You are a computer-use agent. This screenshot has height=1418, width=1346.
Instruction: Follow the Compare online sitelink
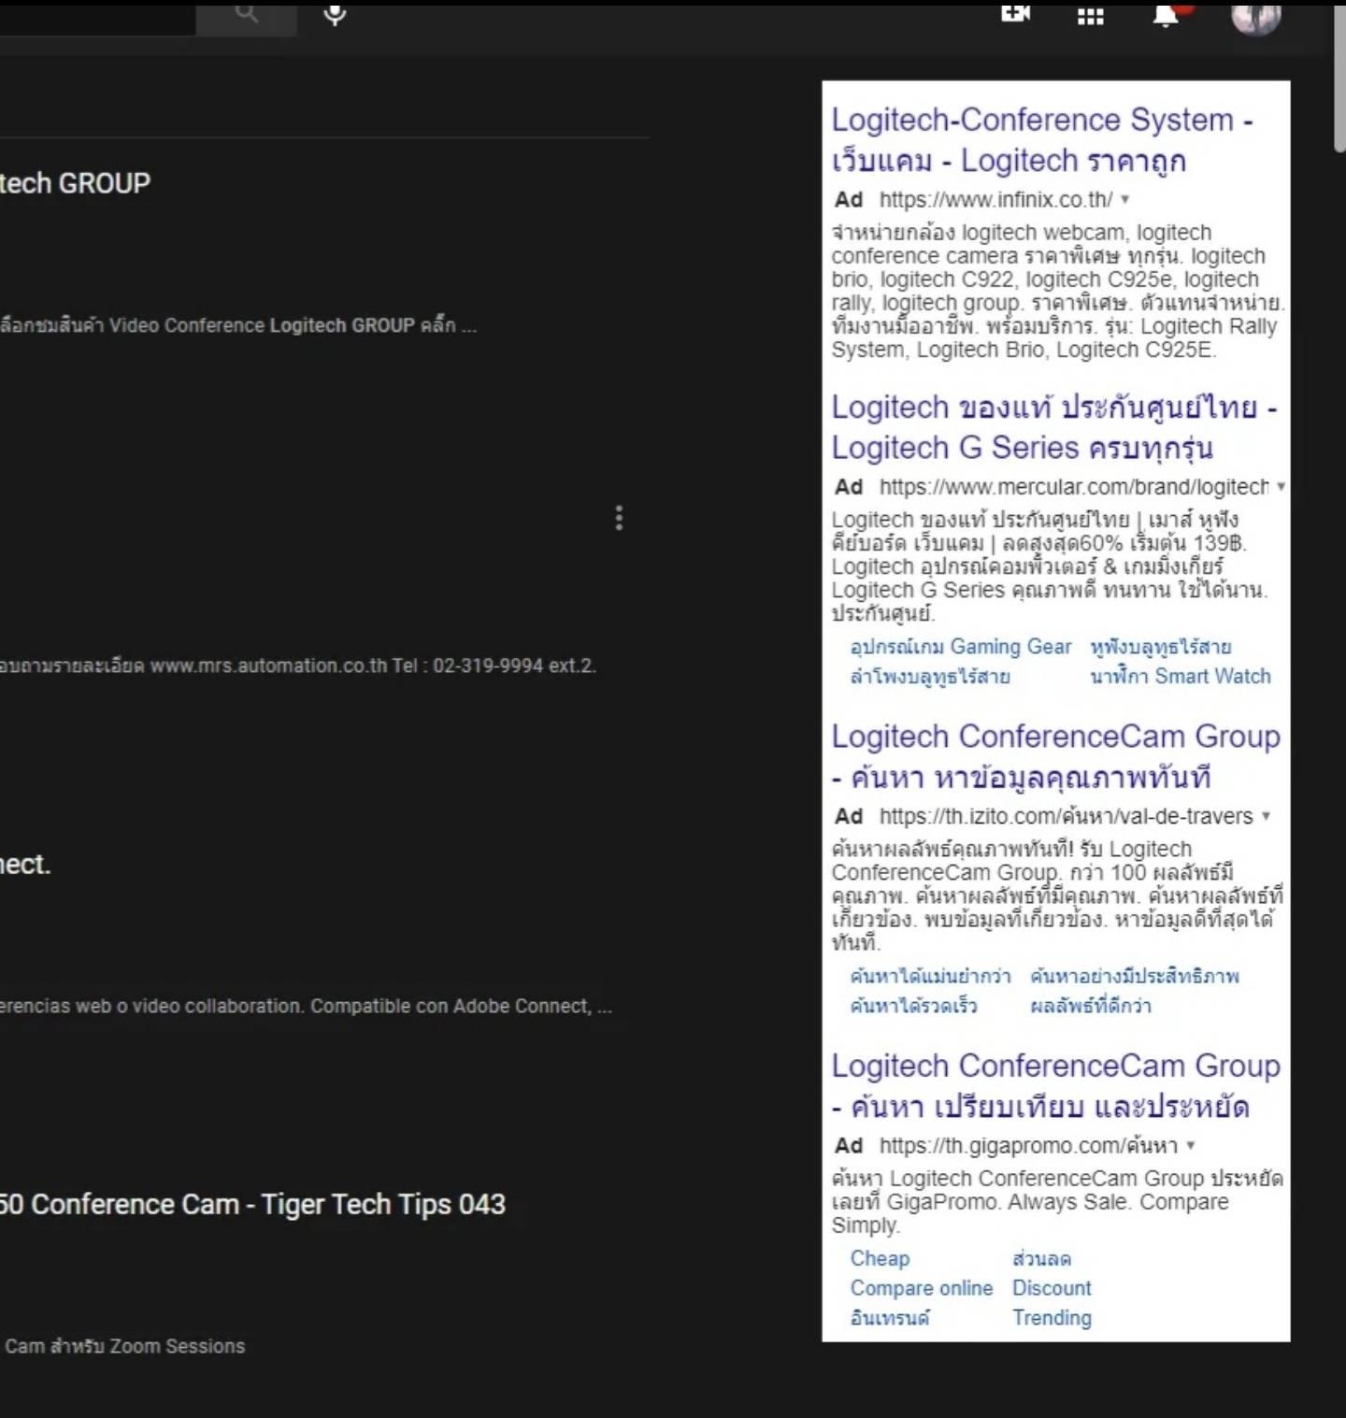(922, 1288)
